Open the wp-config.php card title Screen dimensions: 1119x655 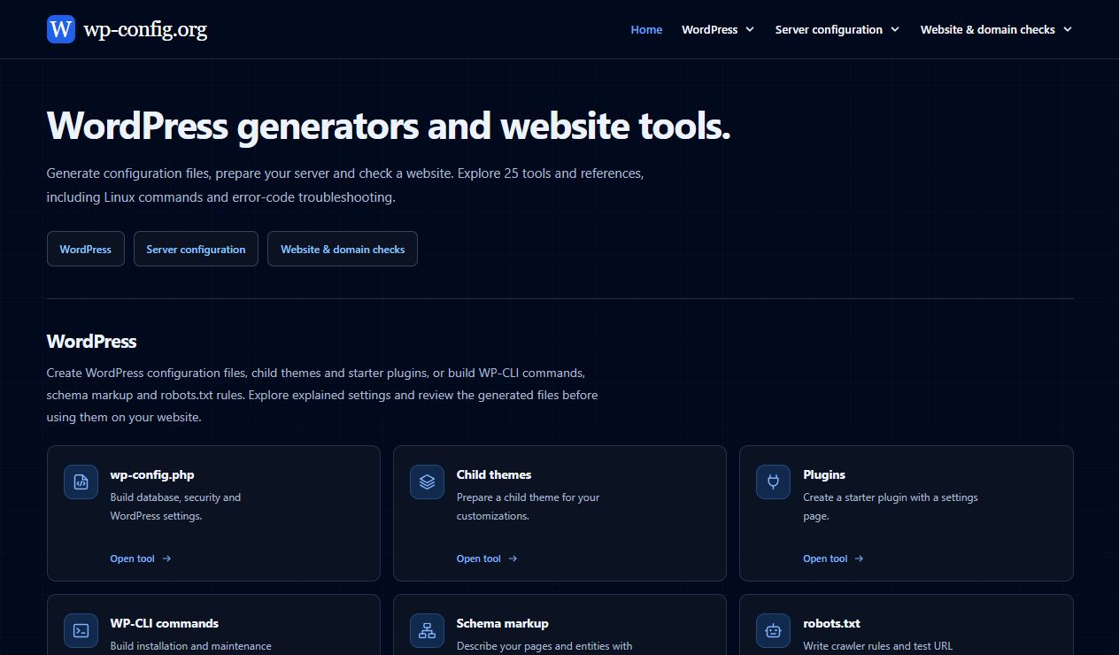[152, 474]
